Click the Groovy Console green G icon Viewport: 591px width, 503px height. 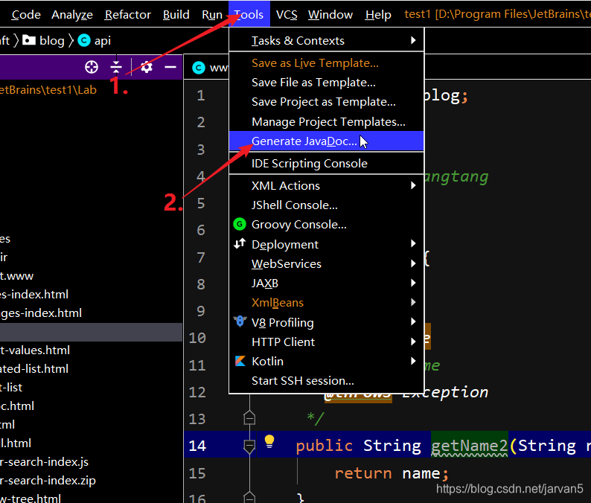point(240,224)
